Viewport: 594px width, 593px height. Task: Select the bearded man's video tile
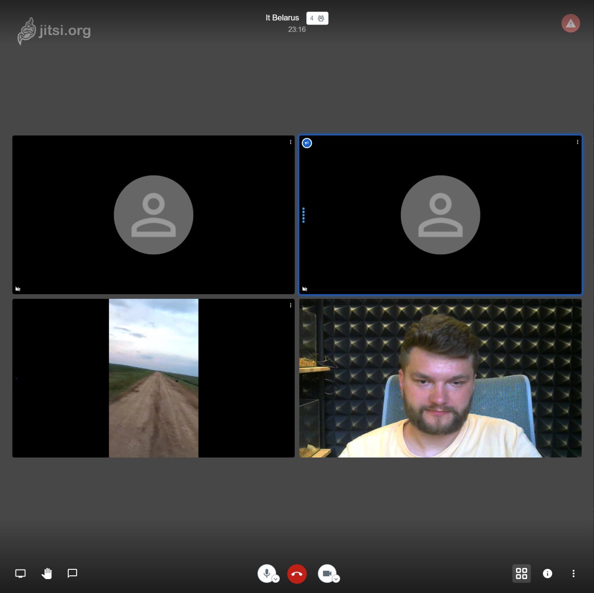(x=440, y=378)
